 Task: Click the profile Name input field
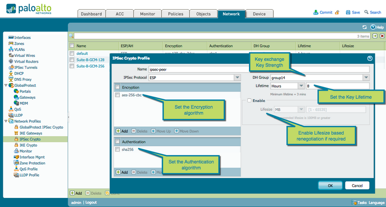[x=259, y=69]
